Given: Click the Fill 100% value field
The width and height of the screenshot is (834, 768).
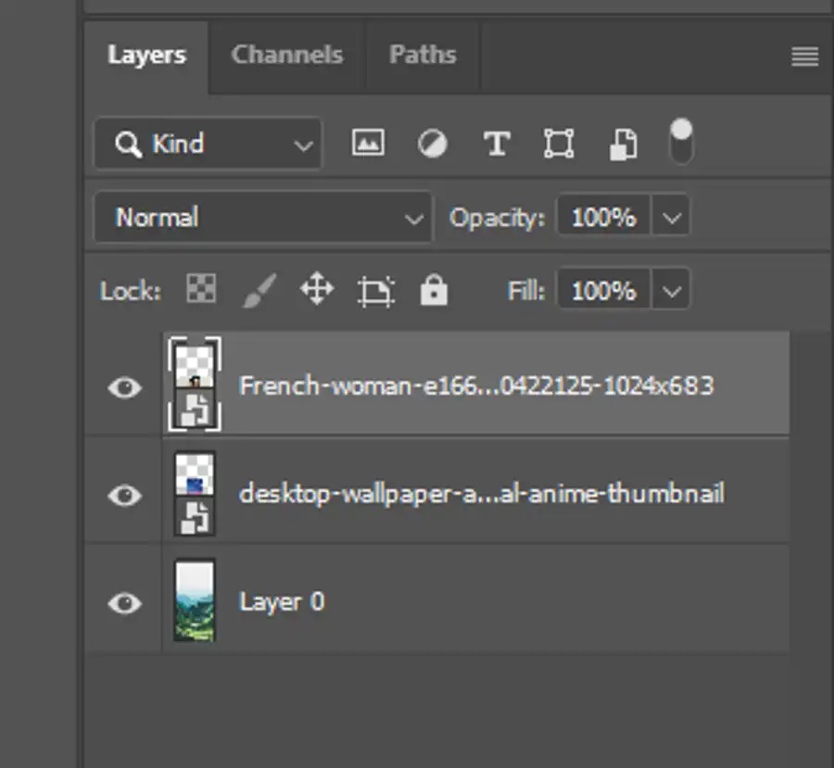Looking at the screenshot, I should pyautogui.click(x=603, y=290).
